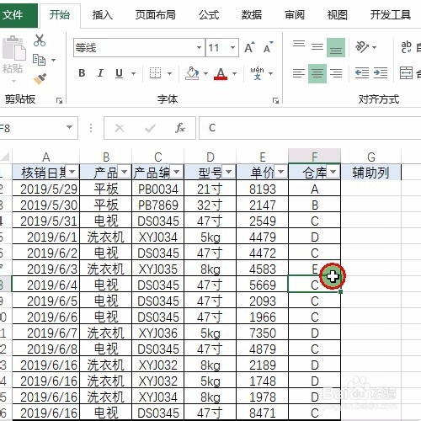This screenshot has width=421, height=421.
Task: Toggle Underline formatting
Action: pyautogui.click(x=119, y=73)
